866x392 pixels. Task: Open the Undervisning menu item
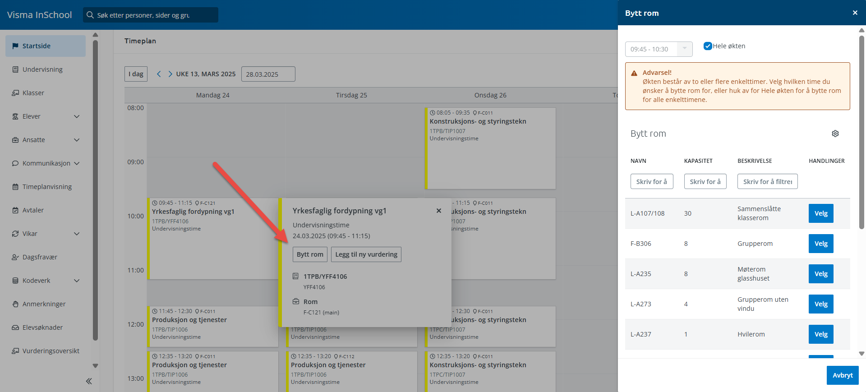point(46,69)
